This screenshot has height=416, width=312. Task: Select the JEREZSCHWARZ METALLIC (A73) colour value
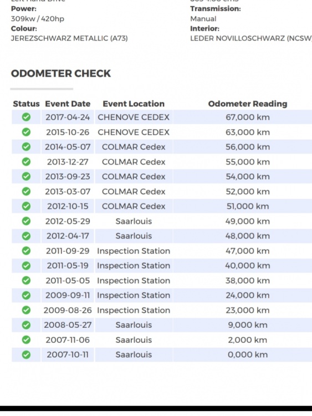(x=69, y=38)
